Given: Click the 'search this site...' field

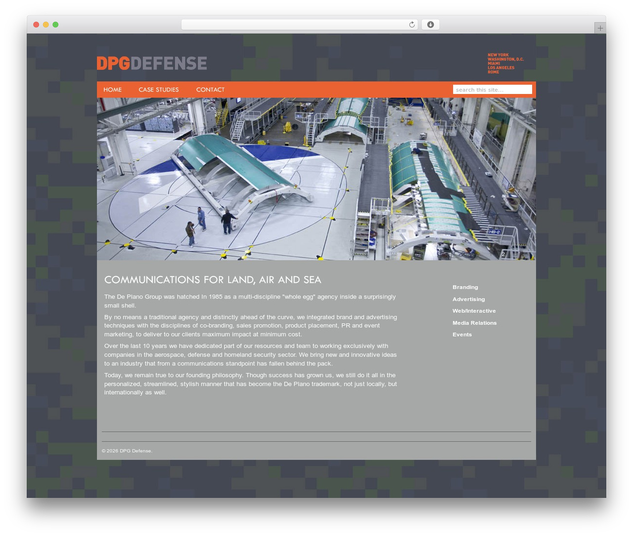Looking at the screenshot, I should click(493, 89).
